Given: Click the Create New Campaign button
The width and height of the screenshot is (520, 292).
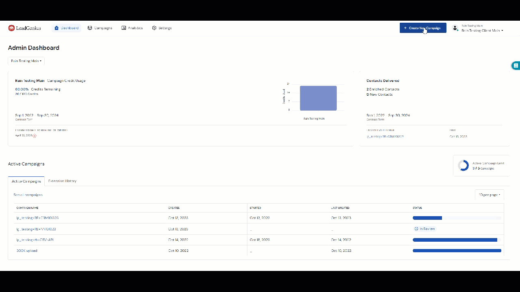Looking at the screenshot, I should click(422, 28).
